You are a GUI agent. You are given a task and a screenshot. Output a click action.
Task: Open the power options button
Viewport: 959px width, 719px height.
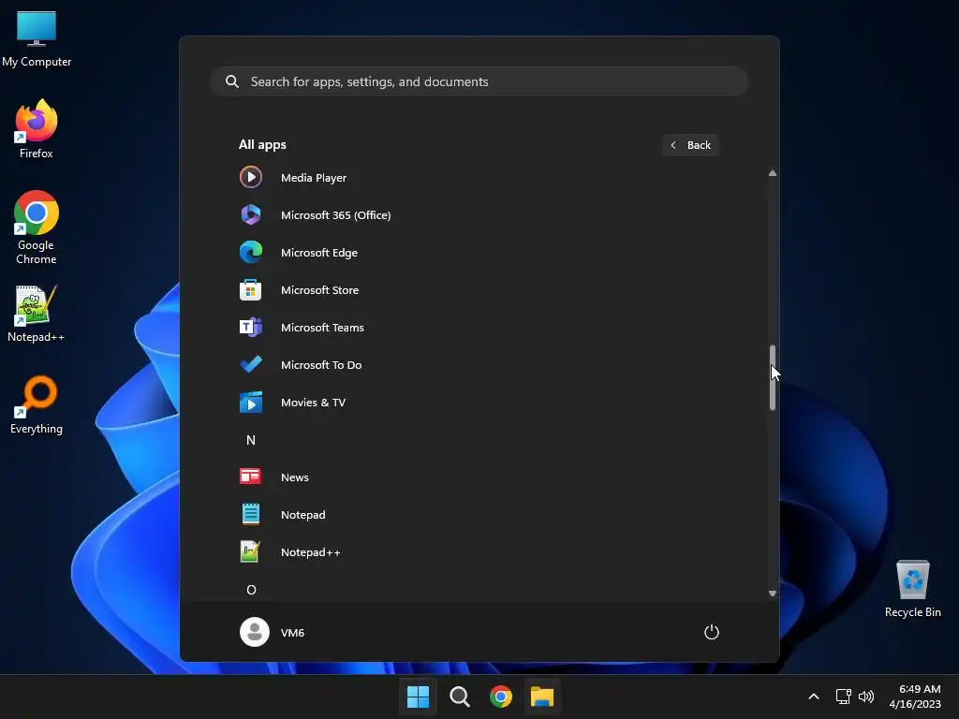click(x=712, y=632)
